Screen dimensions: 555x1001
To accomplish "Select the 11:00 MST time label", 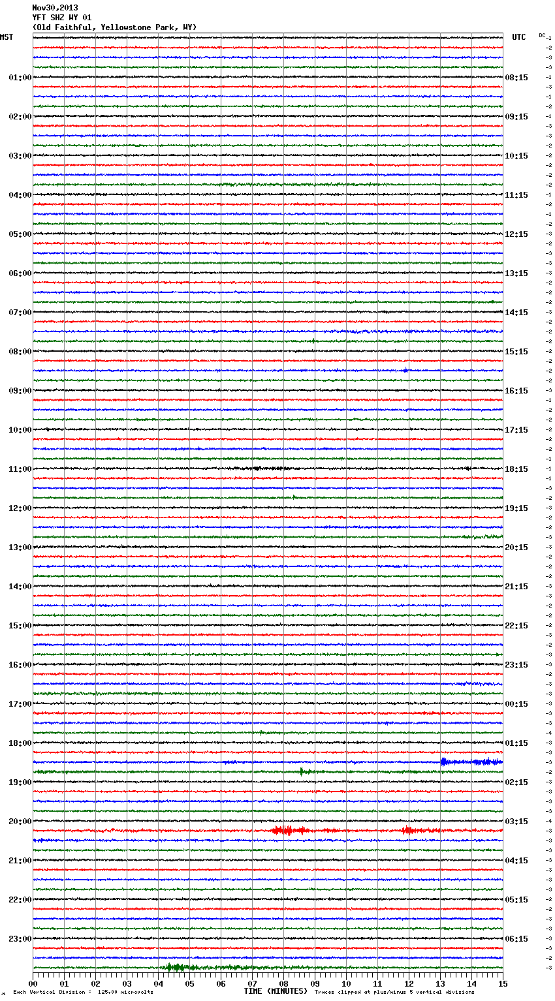I will click(x=20, y=469).
